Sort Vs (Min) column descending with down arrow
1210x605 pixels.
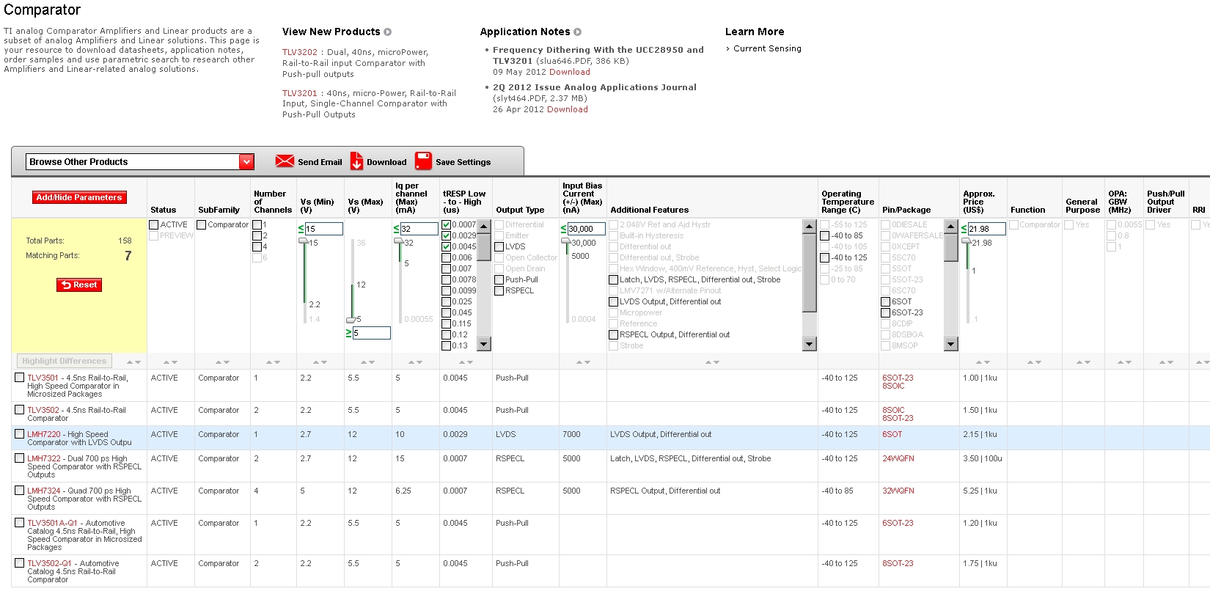point(324,362)
